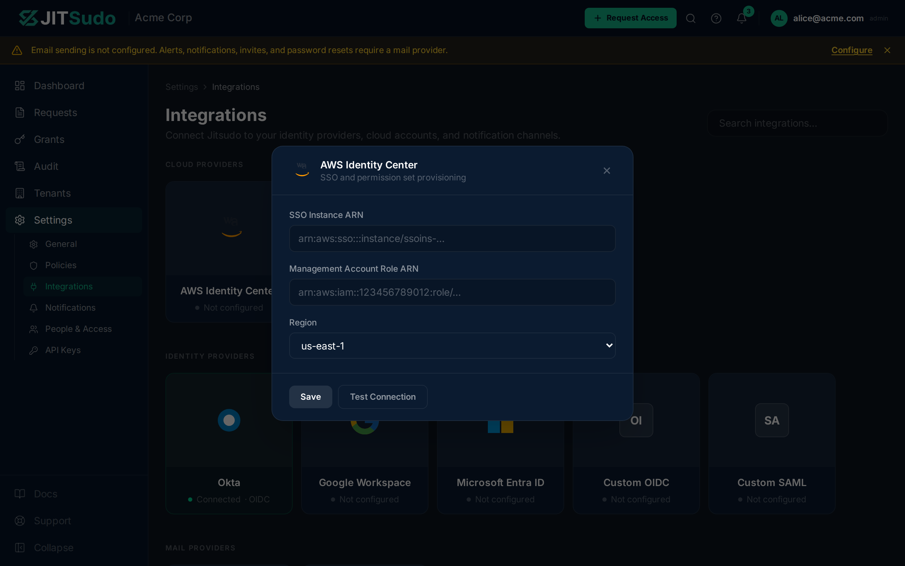The image size is (905, 566).
Task: Click the Acme Corp tenant name
Action: tap(163, 18)
